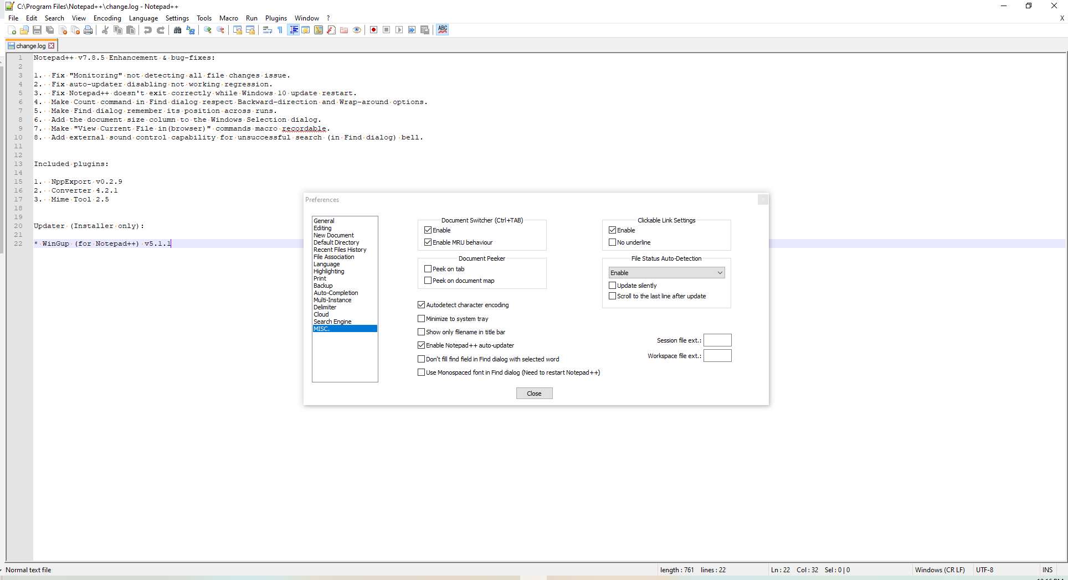Click the spell check ABC icon
1068x580 pixels.
[442, 30]
